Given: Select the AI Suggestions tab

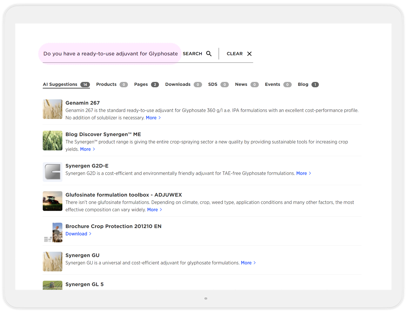Looking at the screenshot, I should point(66,84).
